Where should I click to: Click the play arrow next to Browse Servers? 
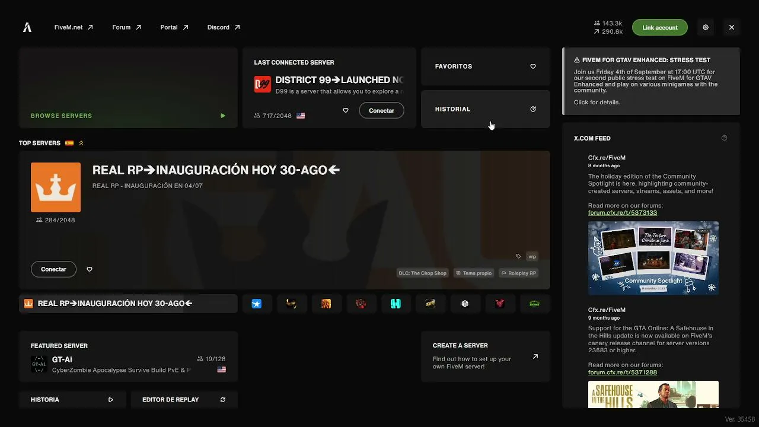(x=223, y=116)
